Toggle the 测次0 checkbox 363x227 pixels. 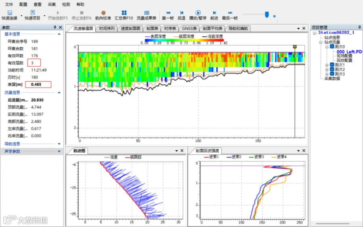pyautogui.click(x=332, y=47)
